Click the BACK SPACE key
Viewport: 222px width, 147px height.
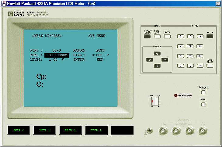(x=210, y=66)
